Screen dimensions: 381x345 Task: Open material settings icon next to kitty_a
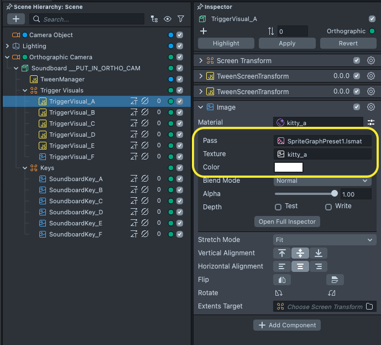pos(371,122)
